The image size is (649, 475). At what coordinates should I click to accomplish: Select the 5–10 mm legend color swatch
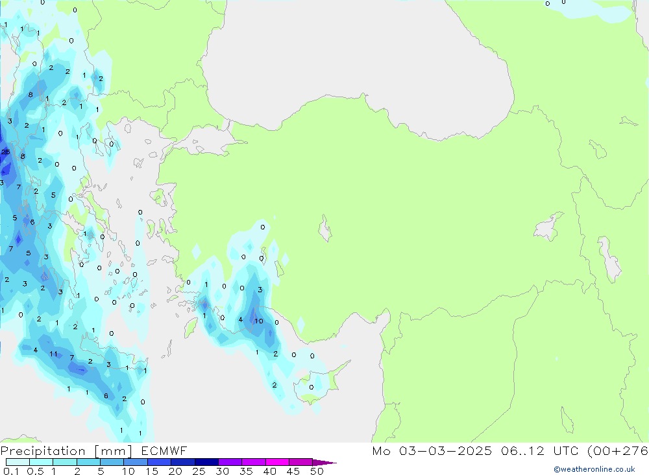tap(112, 462)
